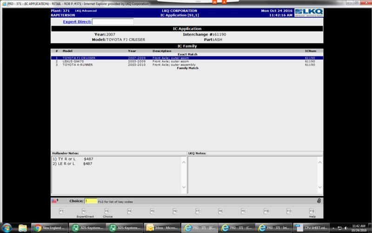Click the Model column header
This screenshot has width=372, height=233.
[67, 51]
